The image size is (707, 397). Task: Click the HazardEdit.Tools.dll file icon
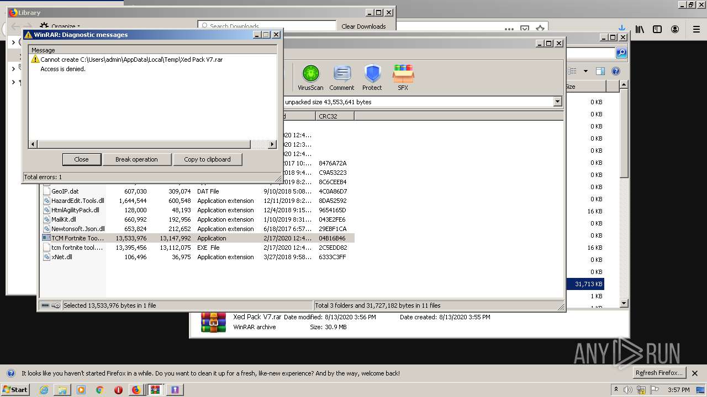point(47,201)
